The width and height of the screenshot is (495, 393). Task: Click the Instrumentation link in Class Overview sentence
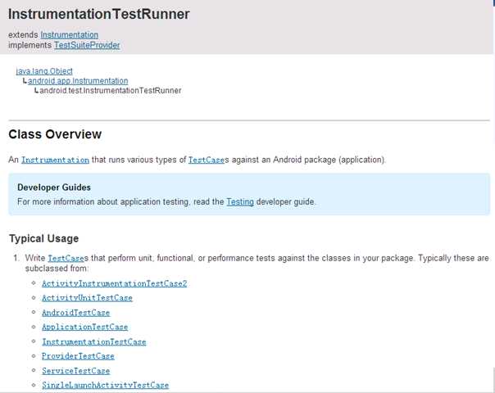(55, 160)
